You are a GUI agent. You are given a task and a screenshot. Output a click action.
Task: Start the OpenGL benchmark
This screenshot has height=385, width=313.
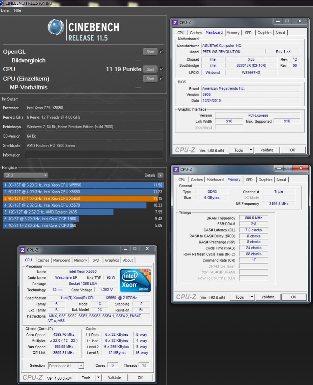click(x=150, y=52)
